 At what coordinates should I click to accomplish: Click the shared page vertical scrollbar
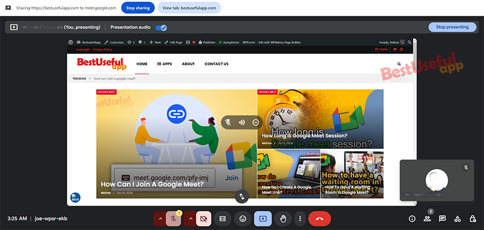pyautogui.click(x=415, y=122)
